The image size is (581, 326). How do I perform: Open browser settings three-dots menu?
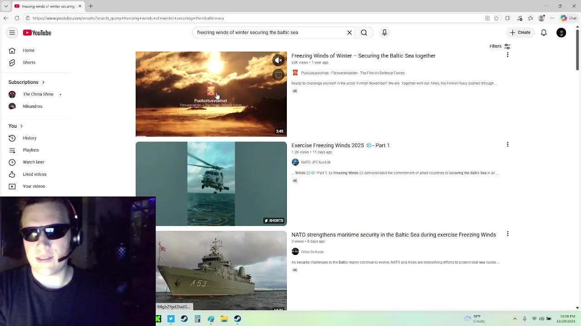tap(552, 18)
